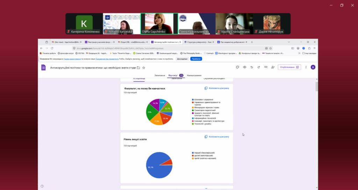Open the Опубліковано publish settings button
This screenshot has width=358, height=190.
(x=289, y=67)
